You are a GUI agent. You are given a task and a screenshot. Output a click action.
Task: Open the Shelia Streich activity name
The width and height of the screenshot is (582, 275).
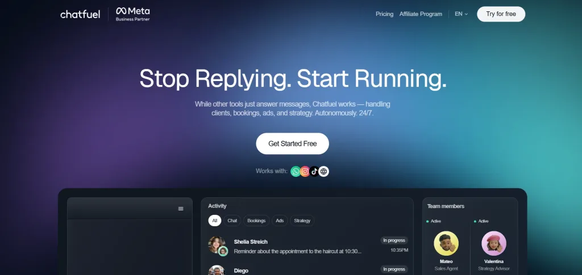point(251,242)
